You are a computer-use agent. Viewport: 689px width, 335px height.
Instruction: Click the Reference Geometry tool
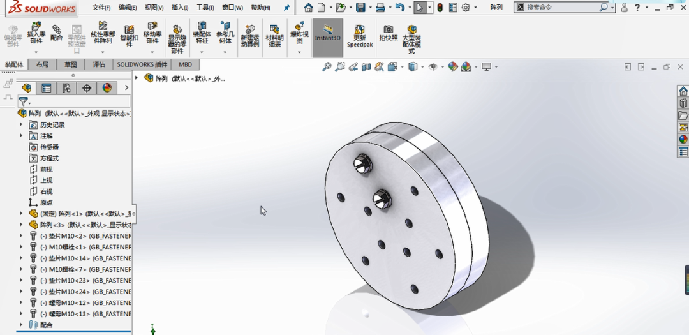225,33
